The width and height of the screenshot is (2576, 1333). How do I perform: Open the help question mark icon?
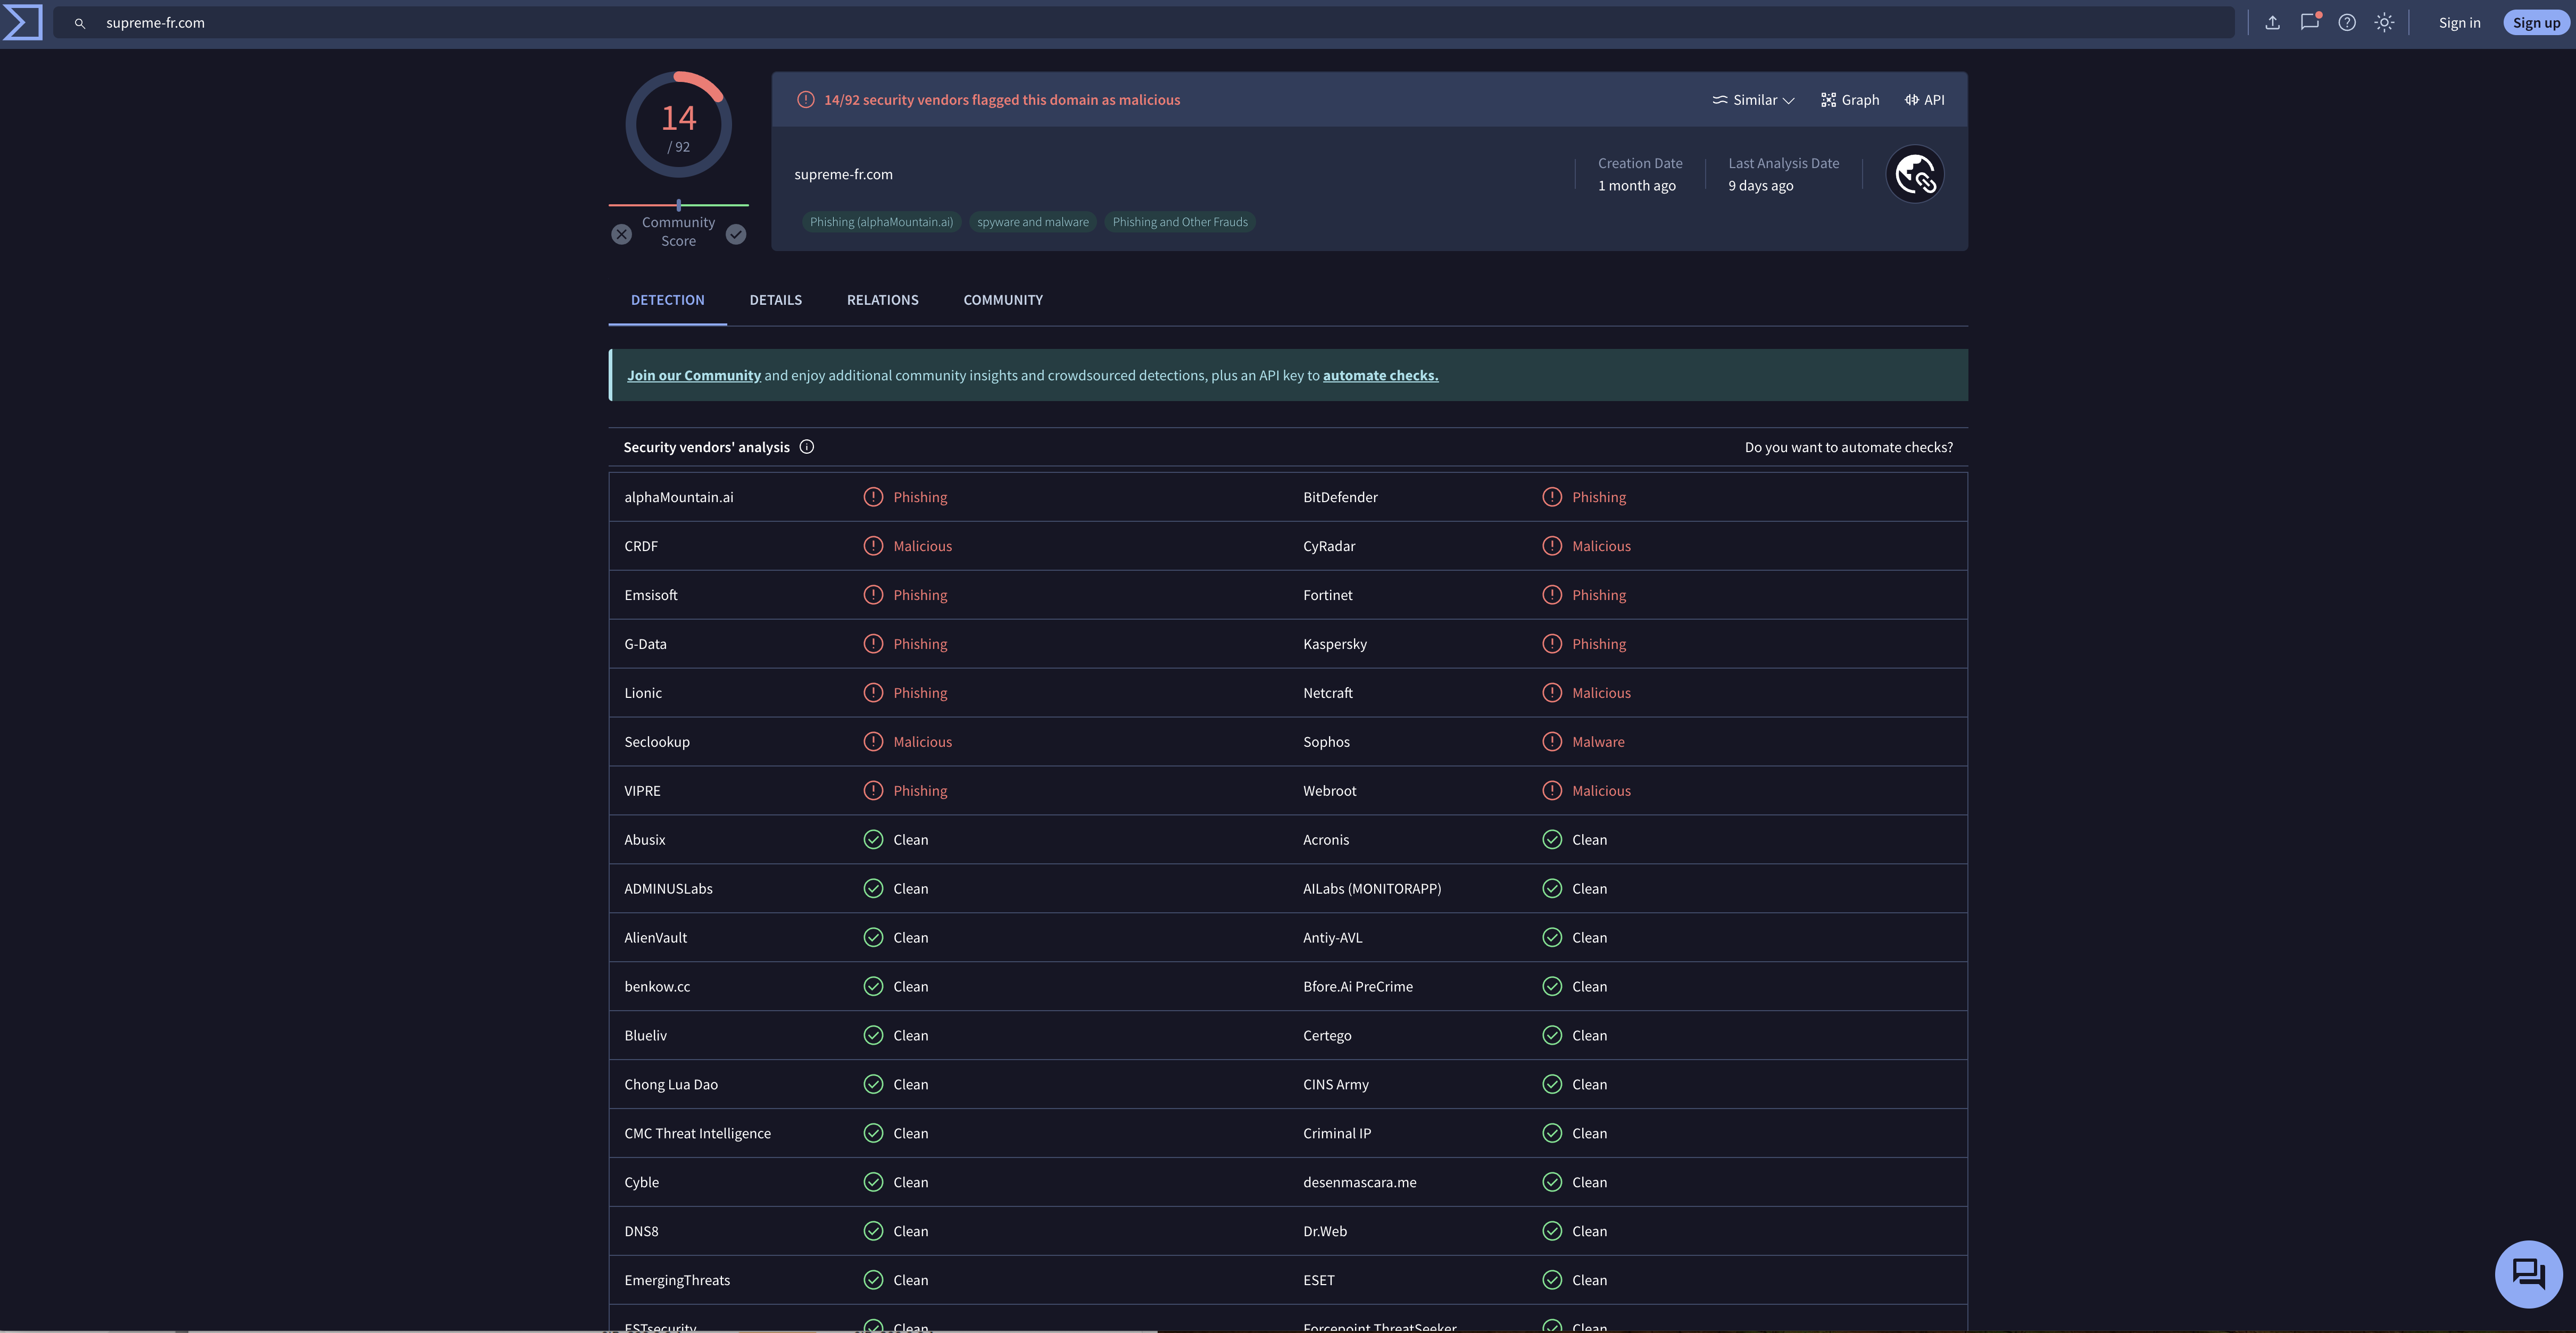[x=2347, y=22]
